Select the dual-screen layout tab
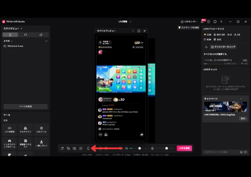 point(41,35)
